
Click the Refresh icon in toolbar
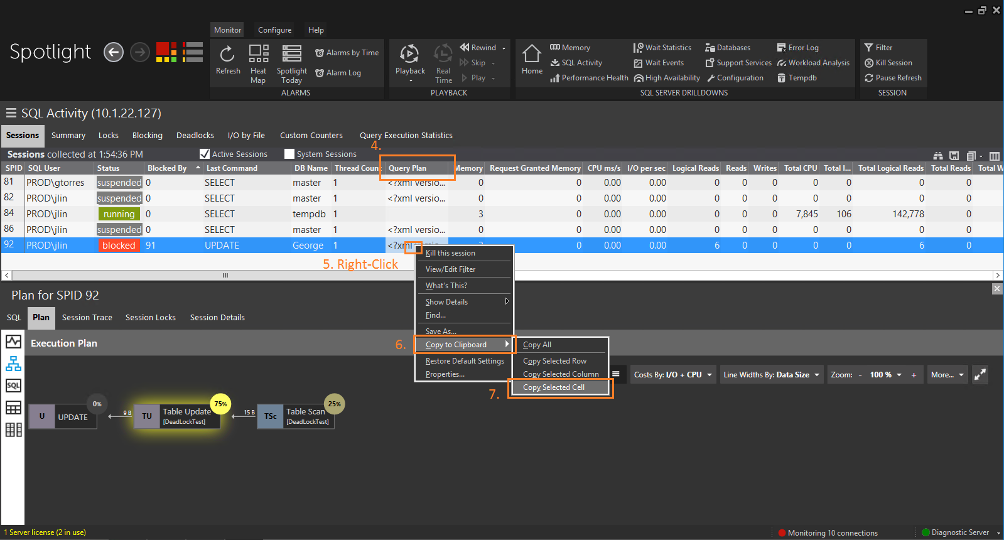click(227, 60)
